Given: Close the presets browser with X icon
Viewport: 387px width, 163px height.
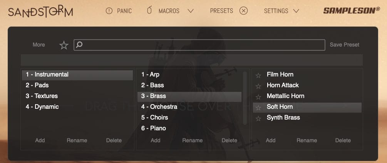Looking at the screenshot, I should (x=243, y=11).
